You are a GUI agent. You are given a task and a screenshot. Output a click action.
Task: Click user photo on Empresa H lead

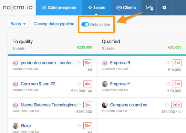click(105, 84)
